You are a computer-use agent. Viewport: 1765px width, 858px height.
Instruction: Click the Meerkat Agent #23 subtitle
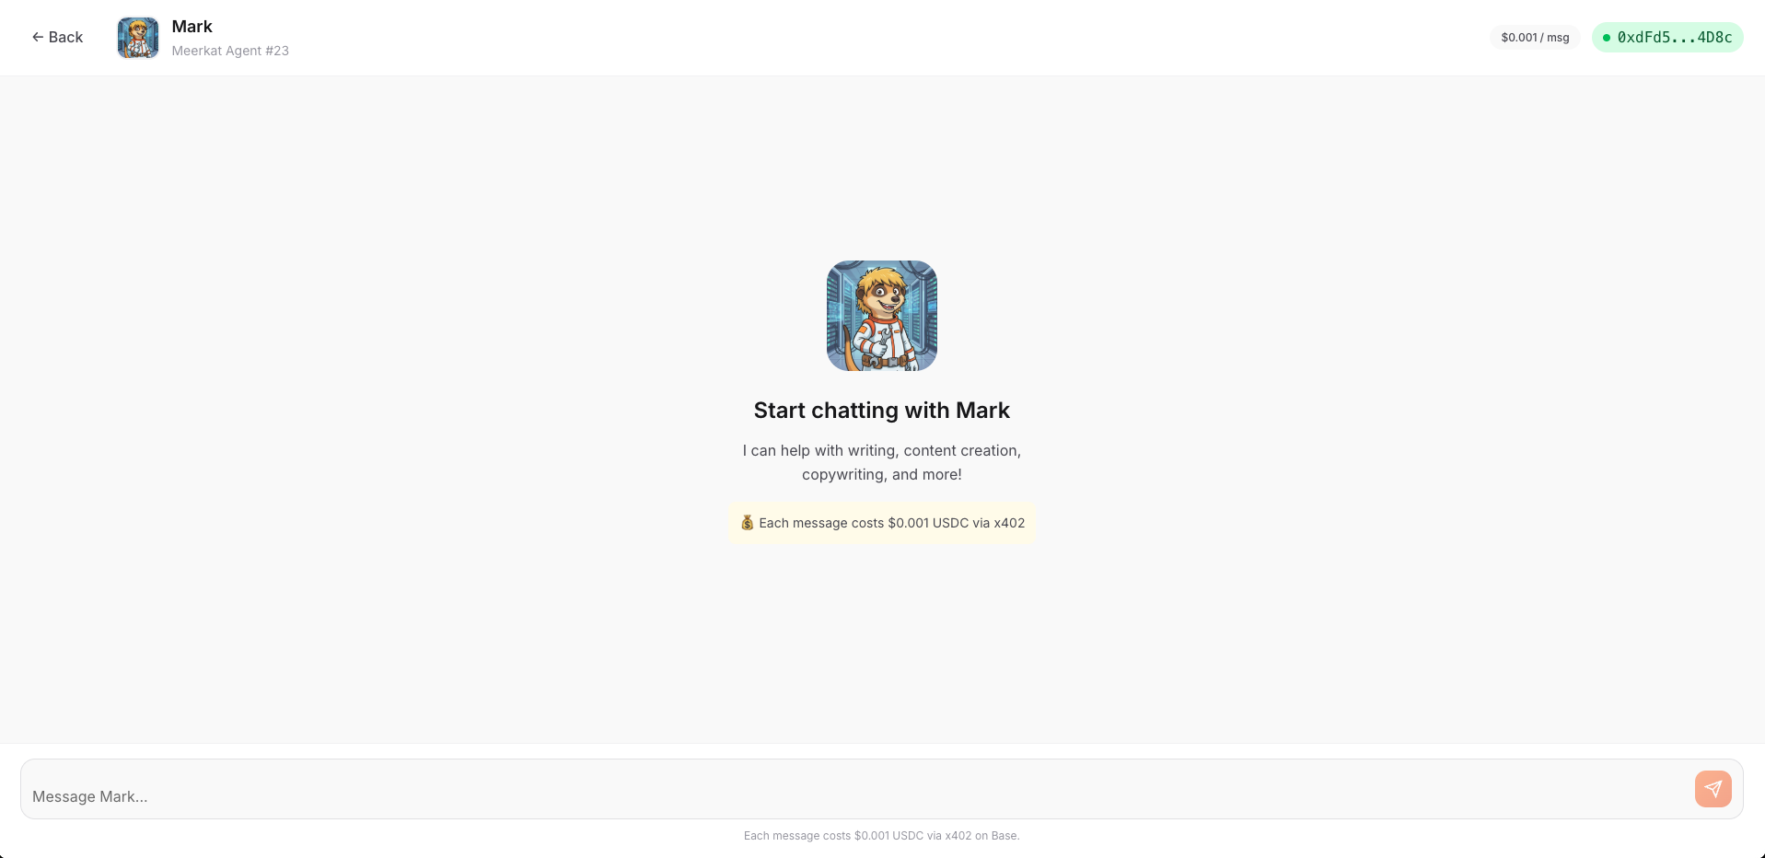pos(230,51)
